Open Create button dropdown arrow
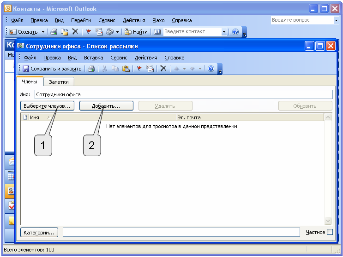 [x=43, y=32]
